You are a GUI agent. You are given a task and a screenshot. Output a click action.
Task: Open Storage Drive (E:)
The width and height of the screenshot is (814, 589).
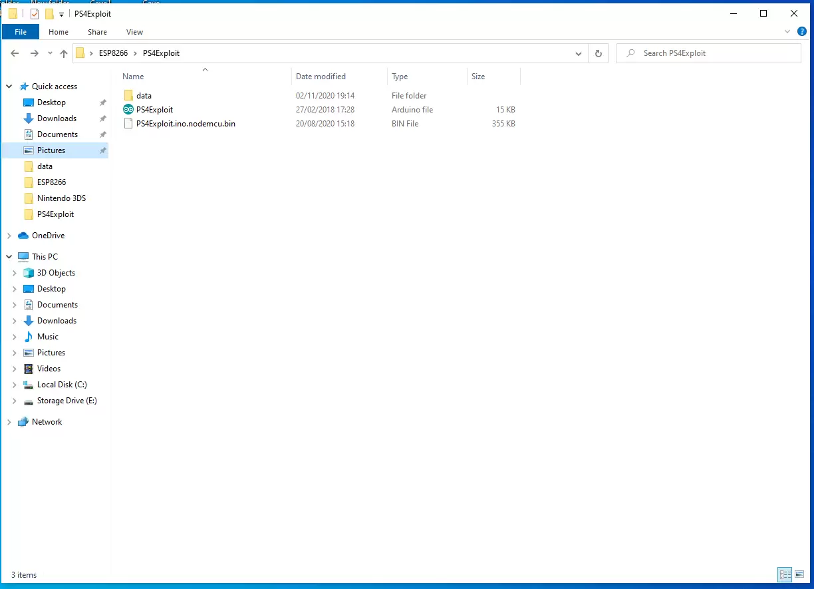(x=67, y=401)
